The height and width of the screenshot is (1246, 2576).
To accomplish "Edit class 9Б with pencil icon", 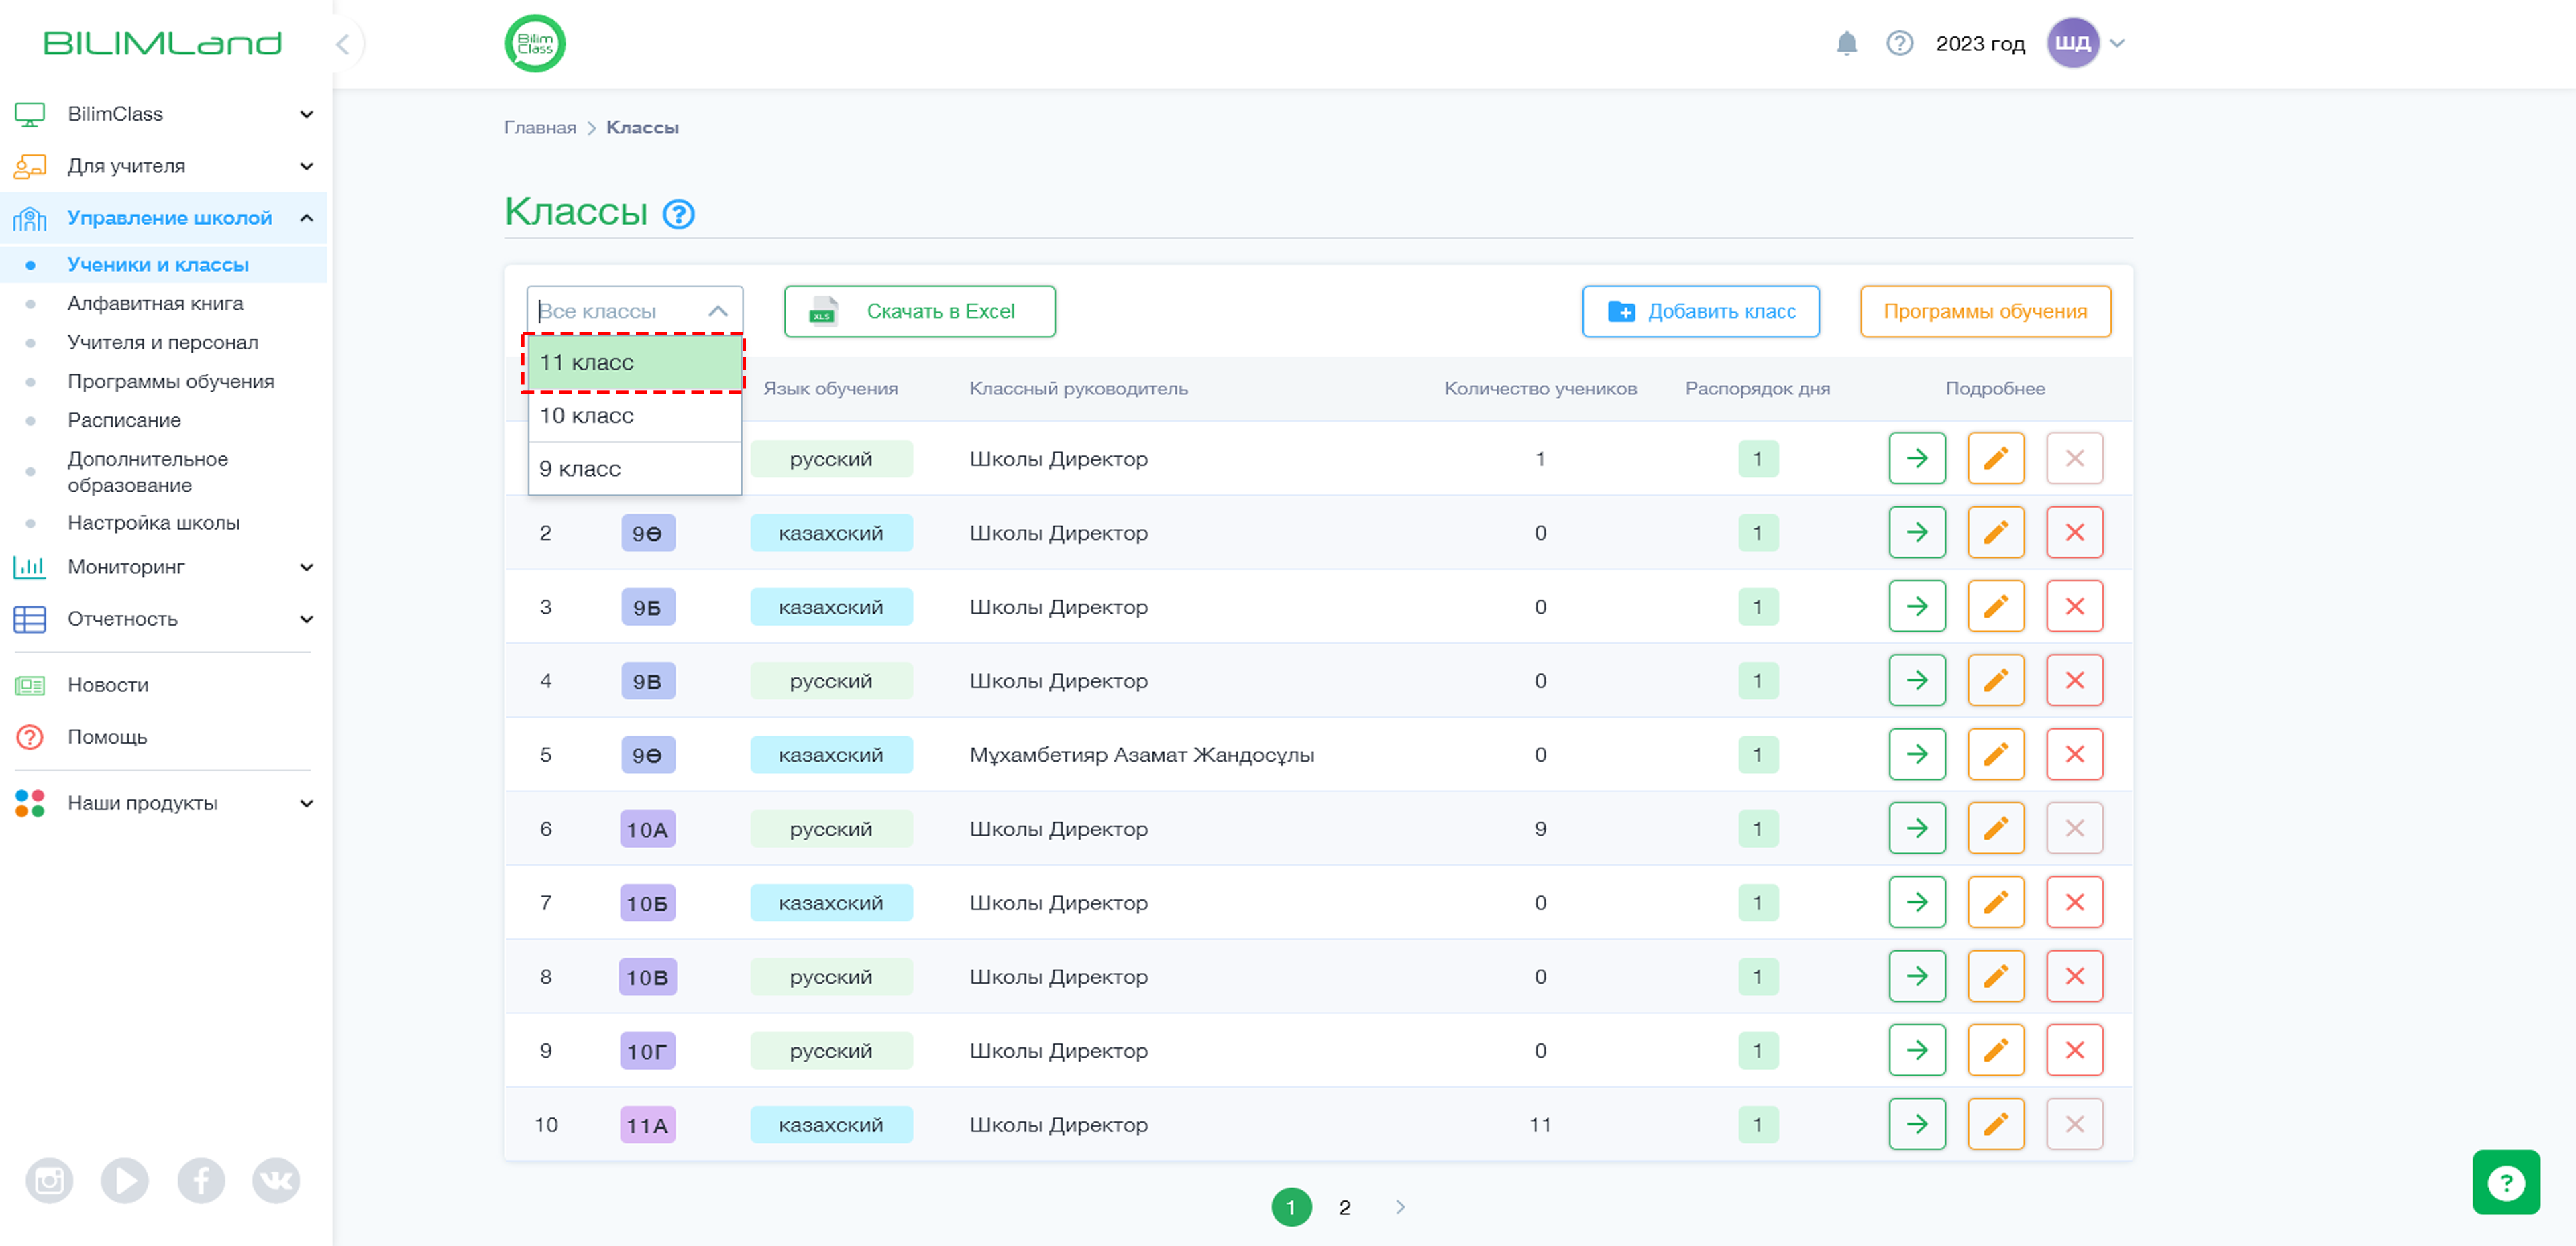I will pos(1995,606).
